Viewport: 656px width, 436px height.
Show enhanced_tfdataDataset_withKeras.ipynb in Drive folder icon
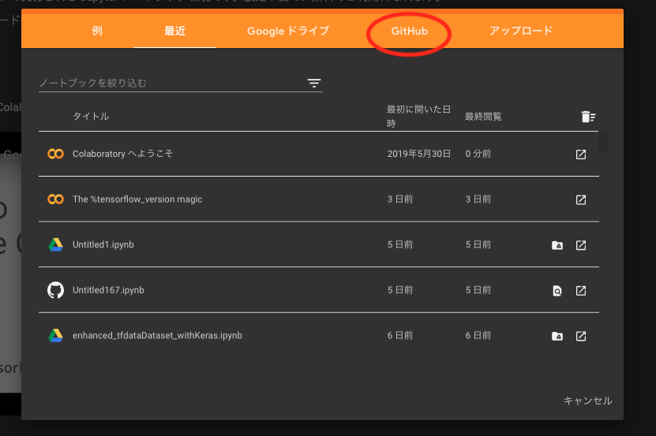pos(557,336)
